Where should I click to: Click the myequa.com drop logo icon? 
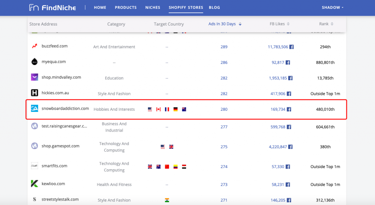pos(34,61)
